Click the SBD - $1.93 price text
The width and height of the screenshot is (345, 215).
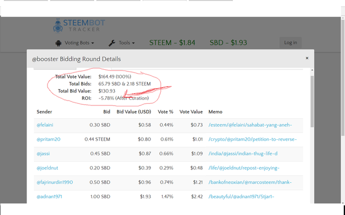[x=228, y=42]
